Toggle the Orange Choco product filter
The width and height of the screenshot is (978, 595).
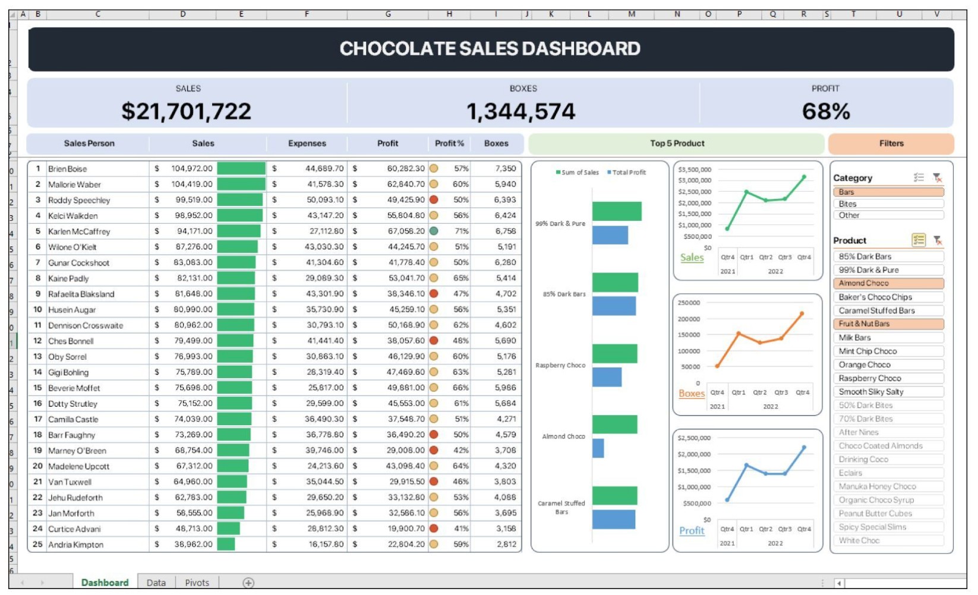coord(888,365)
